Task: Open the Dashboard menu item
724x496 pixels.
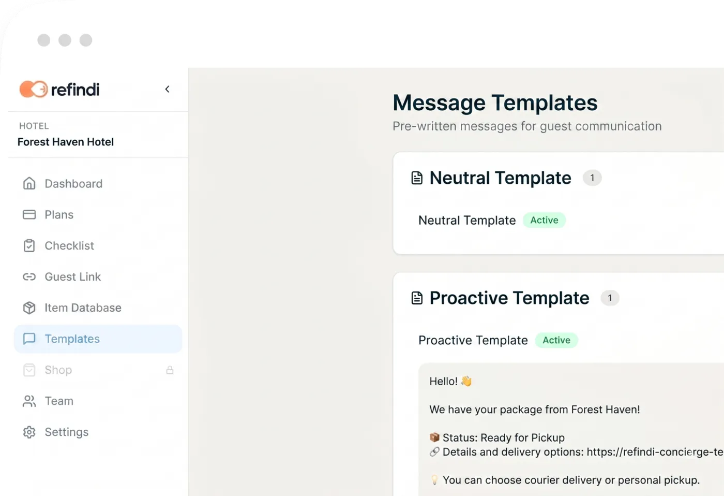Action: (98, 183)
